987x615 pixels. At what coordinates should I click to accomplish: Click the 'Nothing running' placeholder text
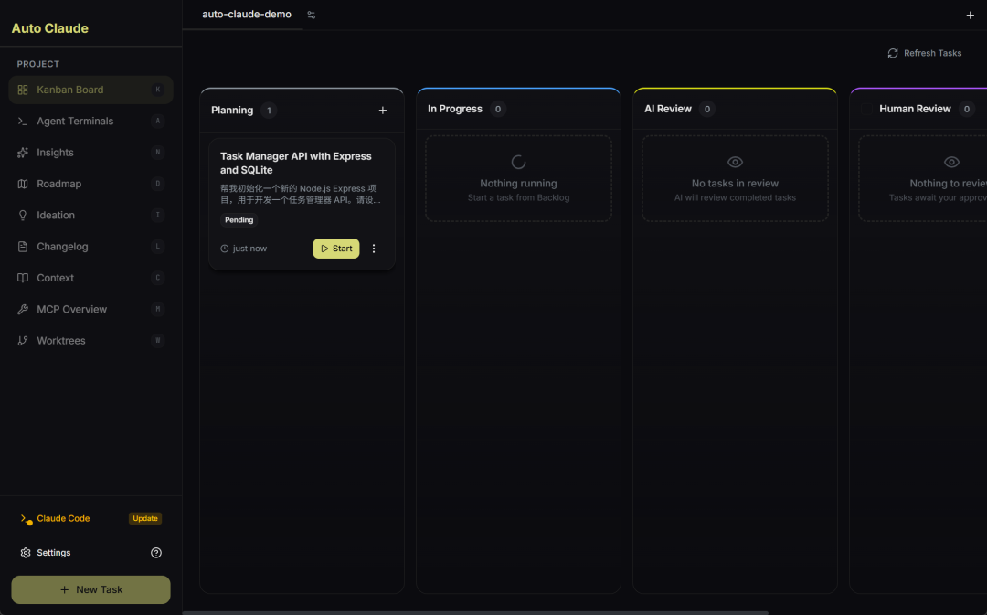tap(519, 183)
